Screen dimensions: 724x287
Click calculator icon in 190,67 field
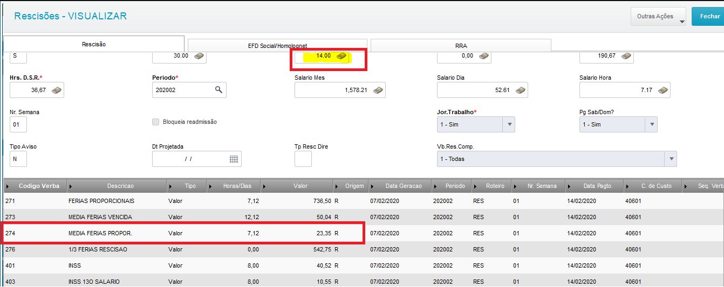click(x=626, y=55)
